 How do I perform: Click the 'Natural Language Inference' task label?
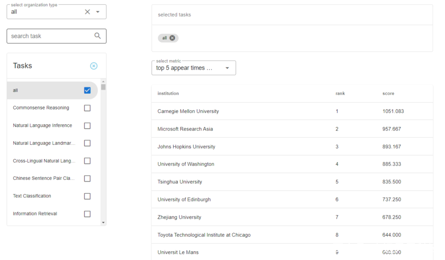click(42, 125)
